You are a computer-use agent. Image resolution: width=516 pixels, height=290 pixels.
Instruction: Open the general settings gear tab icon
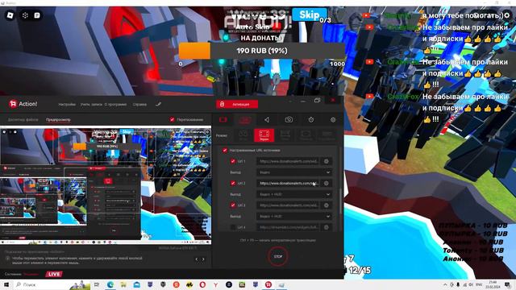tap(333, 120)
